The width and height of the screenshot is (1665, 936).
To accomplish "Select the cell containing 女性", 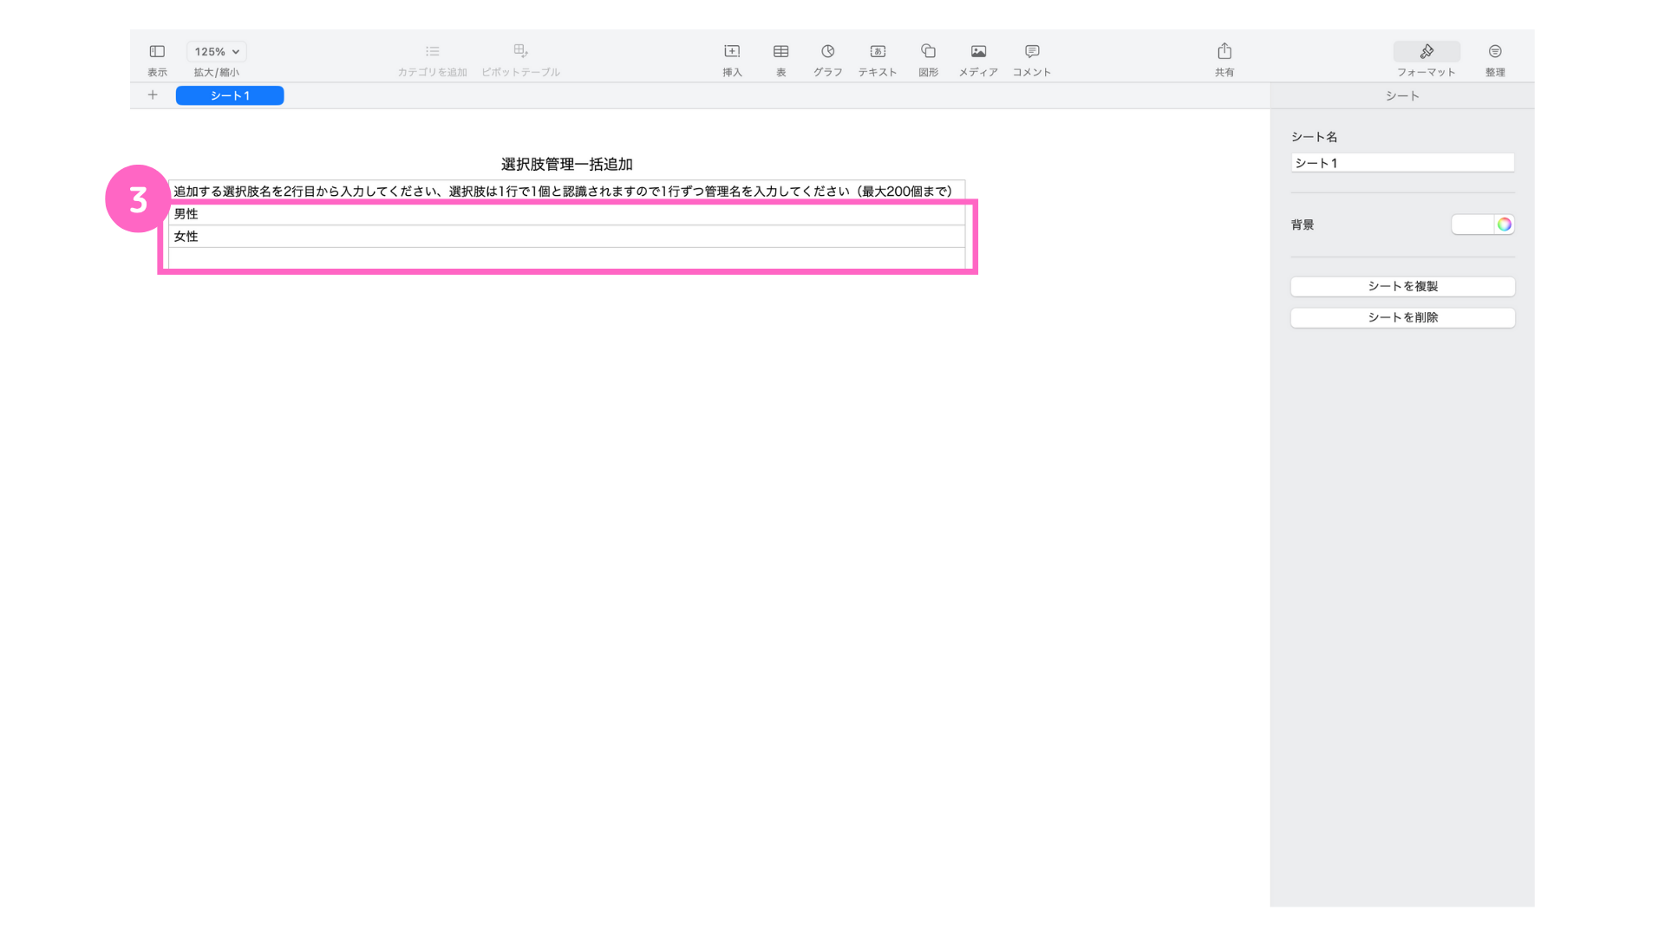I will (565, 236).
